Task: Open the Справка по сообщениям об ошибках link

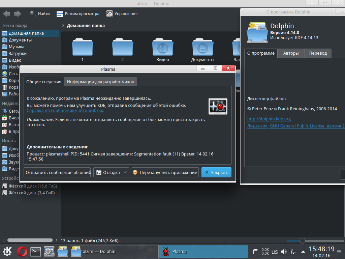Action: click(x=65, y=111)
